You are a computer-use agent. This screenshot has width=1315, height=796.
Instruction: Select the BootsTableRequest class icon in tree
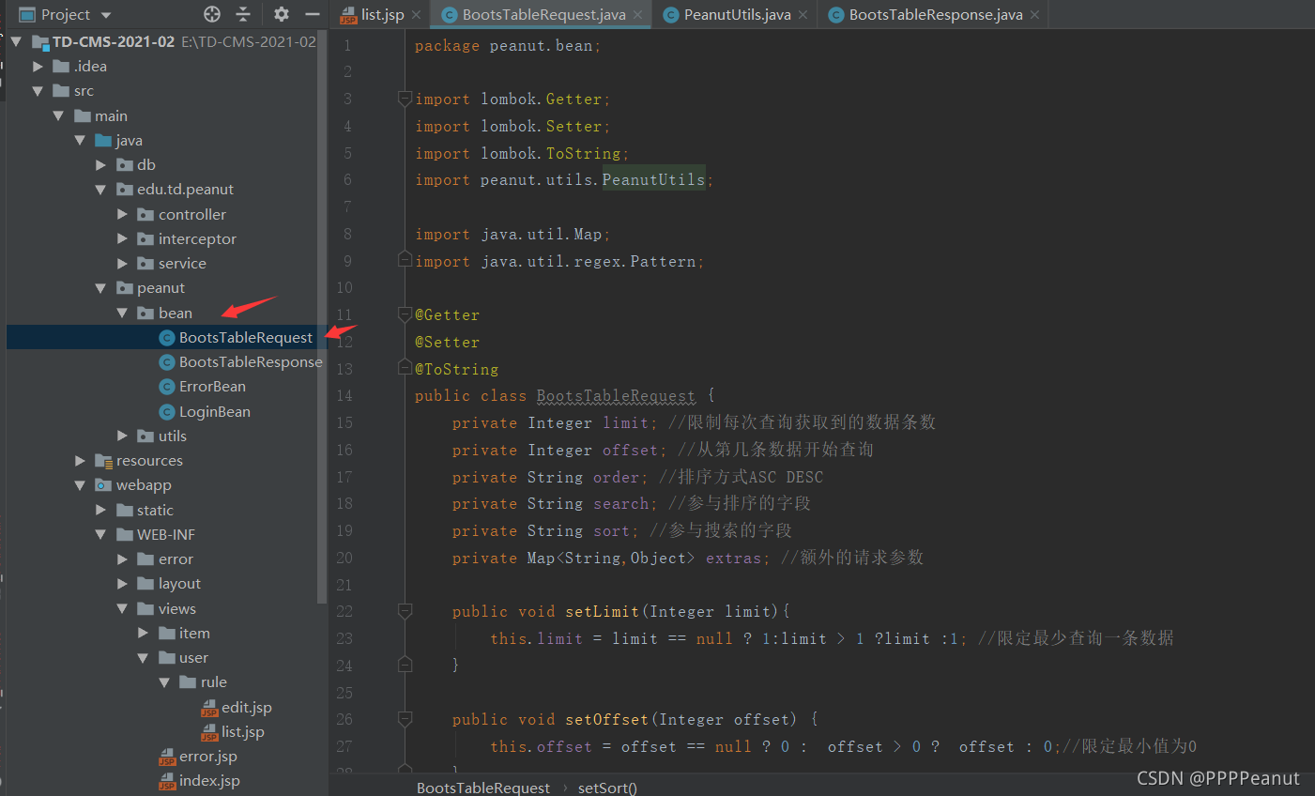[167, 338]
